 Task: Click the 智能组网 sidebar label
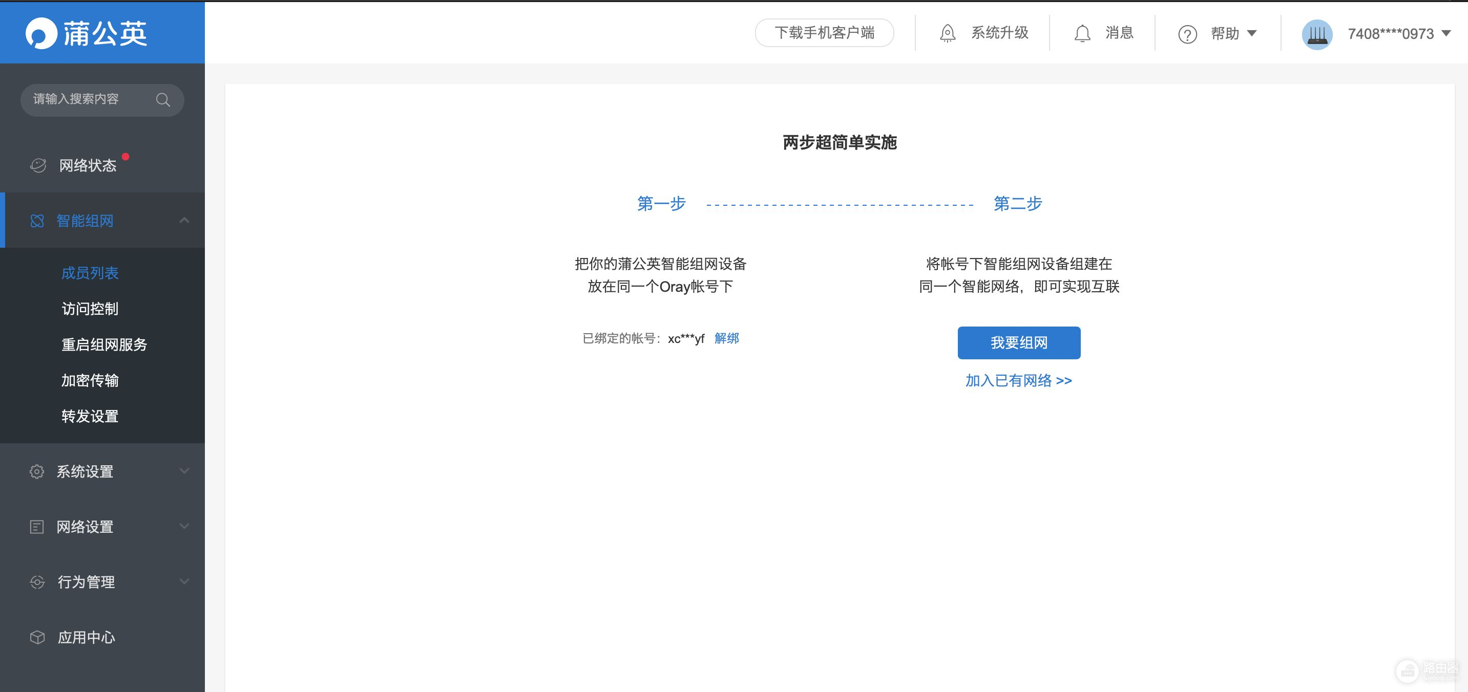tap(85, 221)
